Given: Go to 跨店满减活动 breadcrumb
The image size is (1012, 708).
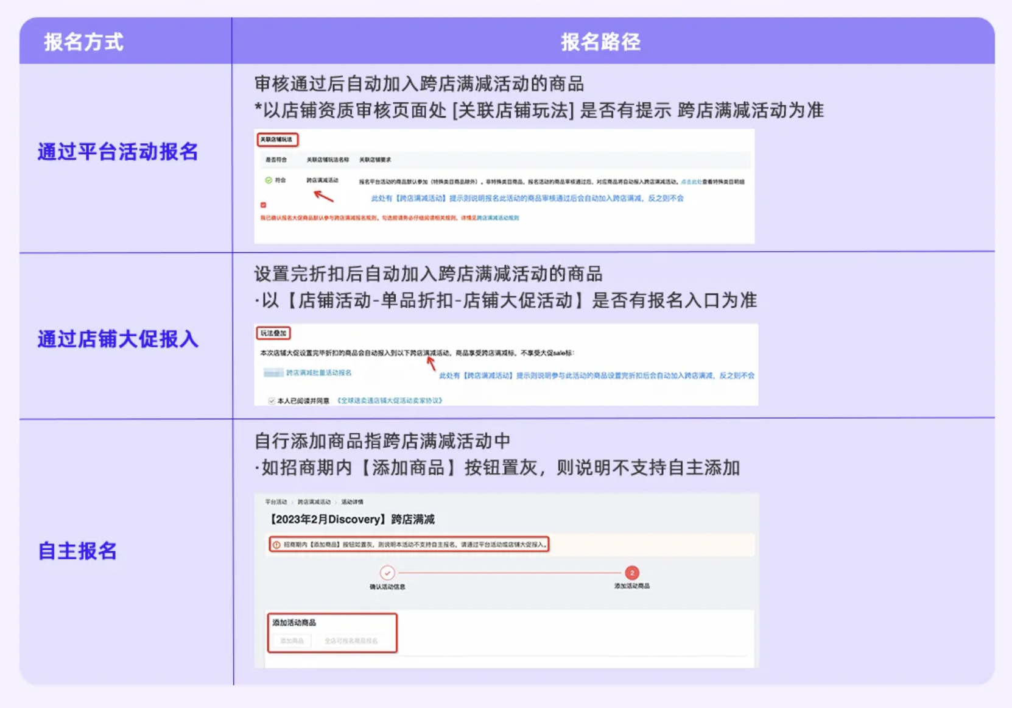Looking at the screenshot, I should [314, 502].
